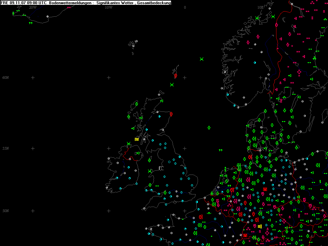
Task: Click the 60N latitude label
Action: [5, 78]
